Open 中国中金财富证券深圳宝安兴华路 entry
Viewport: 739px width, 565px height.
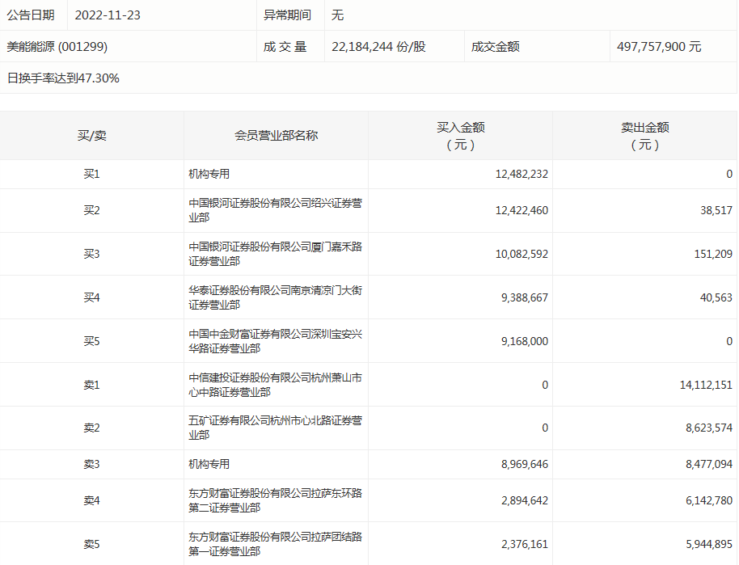[x=275, y=341]
